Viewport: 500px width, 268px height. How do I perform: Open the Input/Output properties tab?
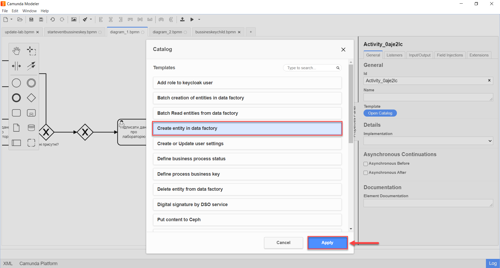click(x=420, y=55)
